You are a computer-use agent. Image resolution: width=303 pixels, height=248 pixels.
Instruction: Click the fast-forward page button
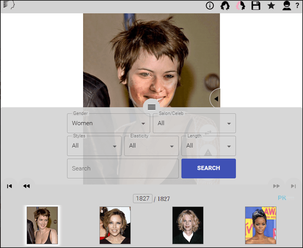pos(276,186)
